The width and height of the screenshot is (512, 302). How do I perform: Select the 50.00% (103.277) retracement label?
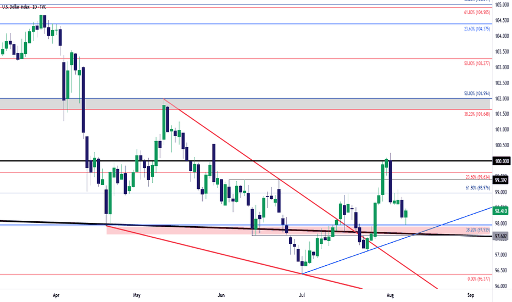tap(477, 63)
